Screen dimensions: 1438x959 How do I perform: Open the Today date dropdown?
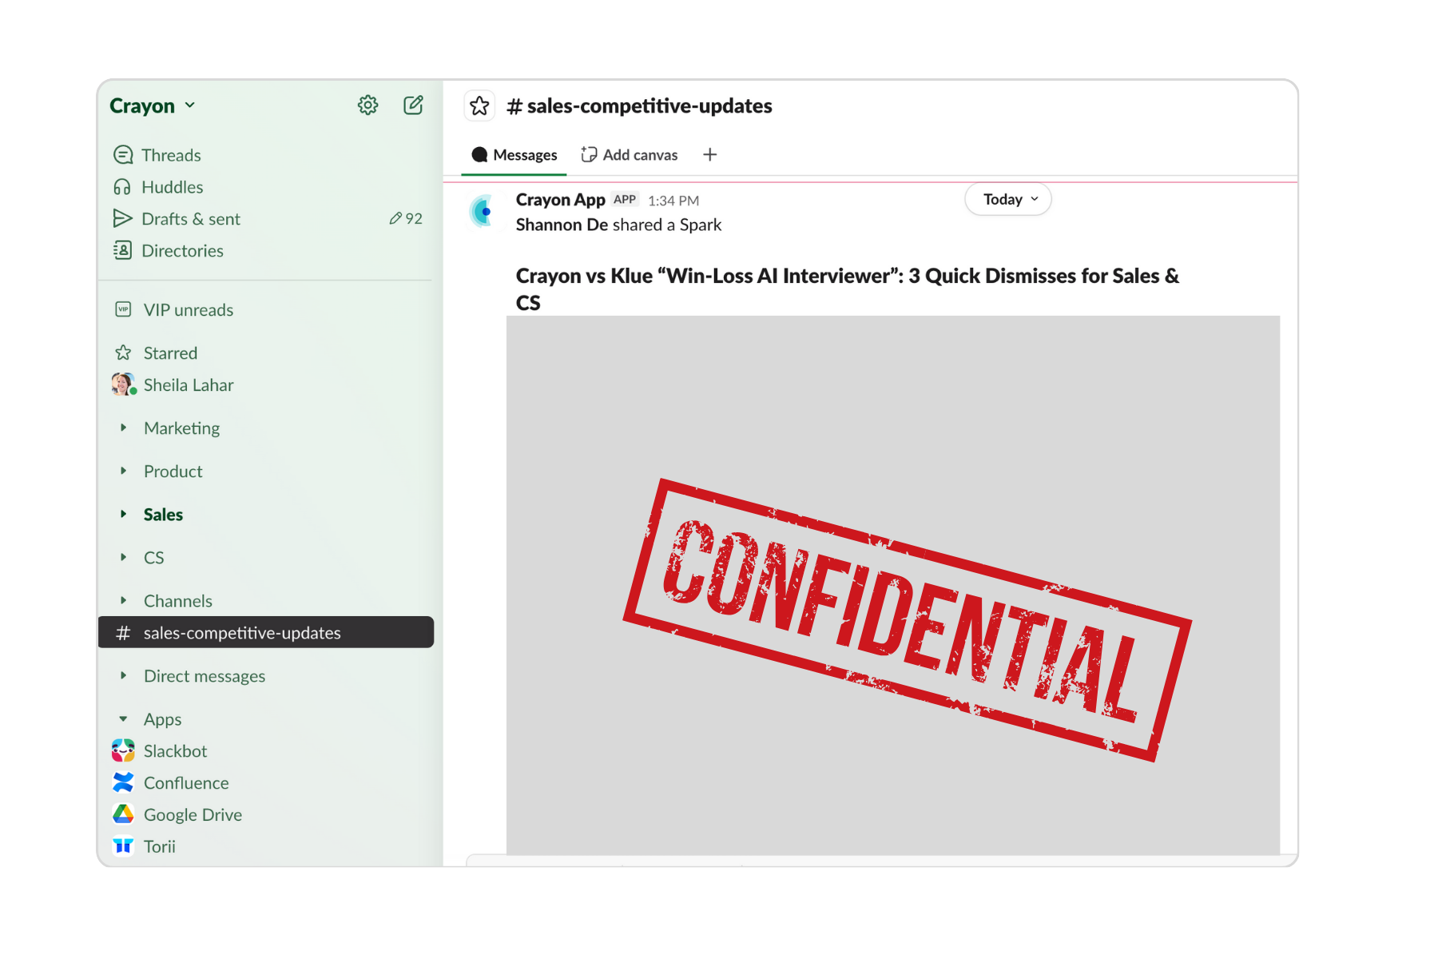coord(1008,200)
